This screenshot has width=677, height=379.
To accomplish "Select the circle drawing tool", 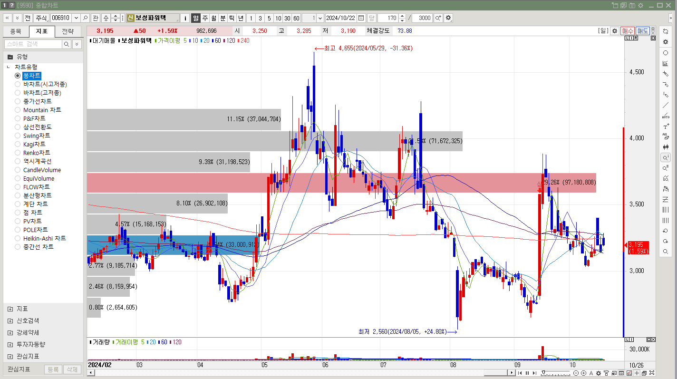I will pos(666,53).
